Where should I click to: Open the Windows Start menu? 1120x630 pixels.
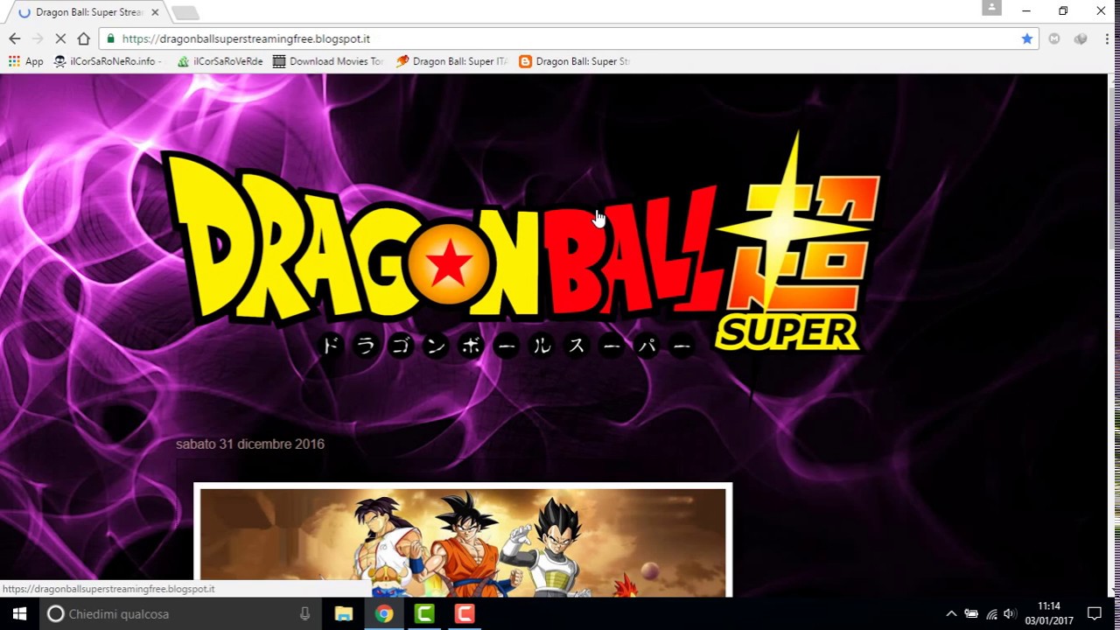click(x=19, y=613)
